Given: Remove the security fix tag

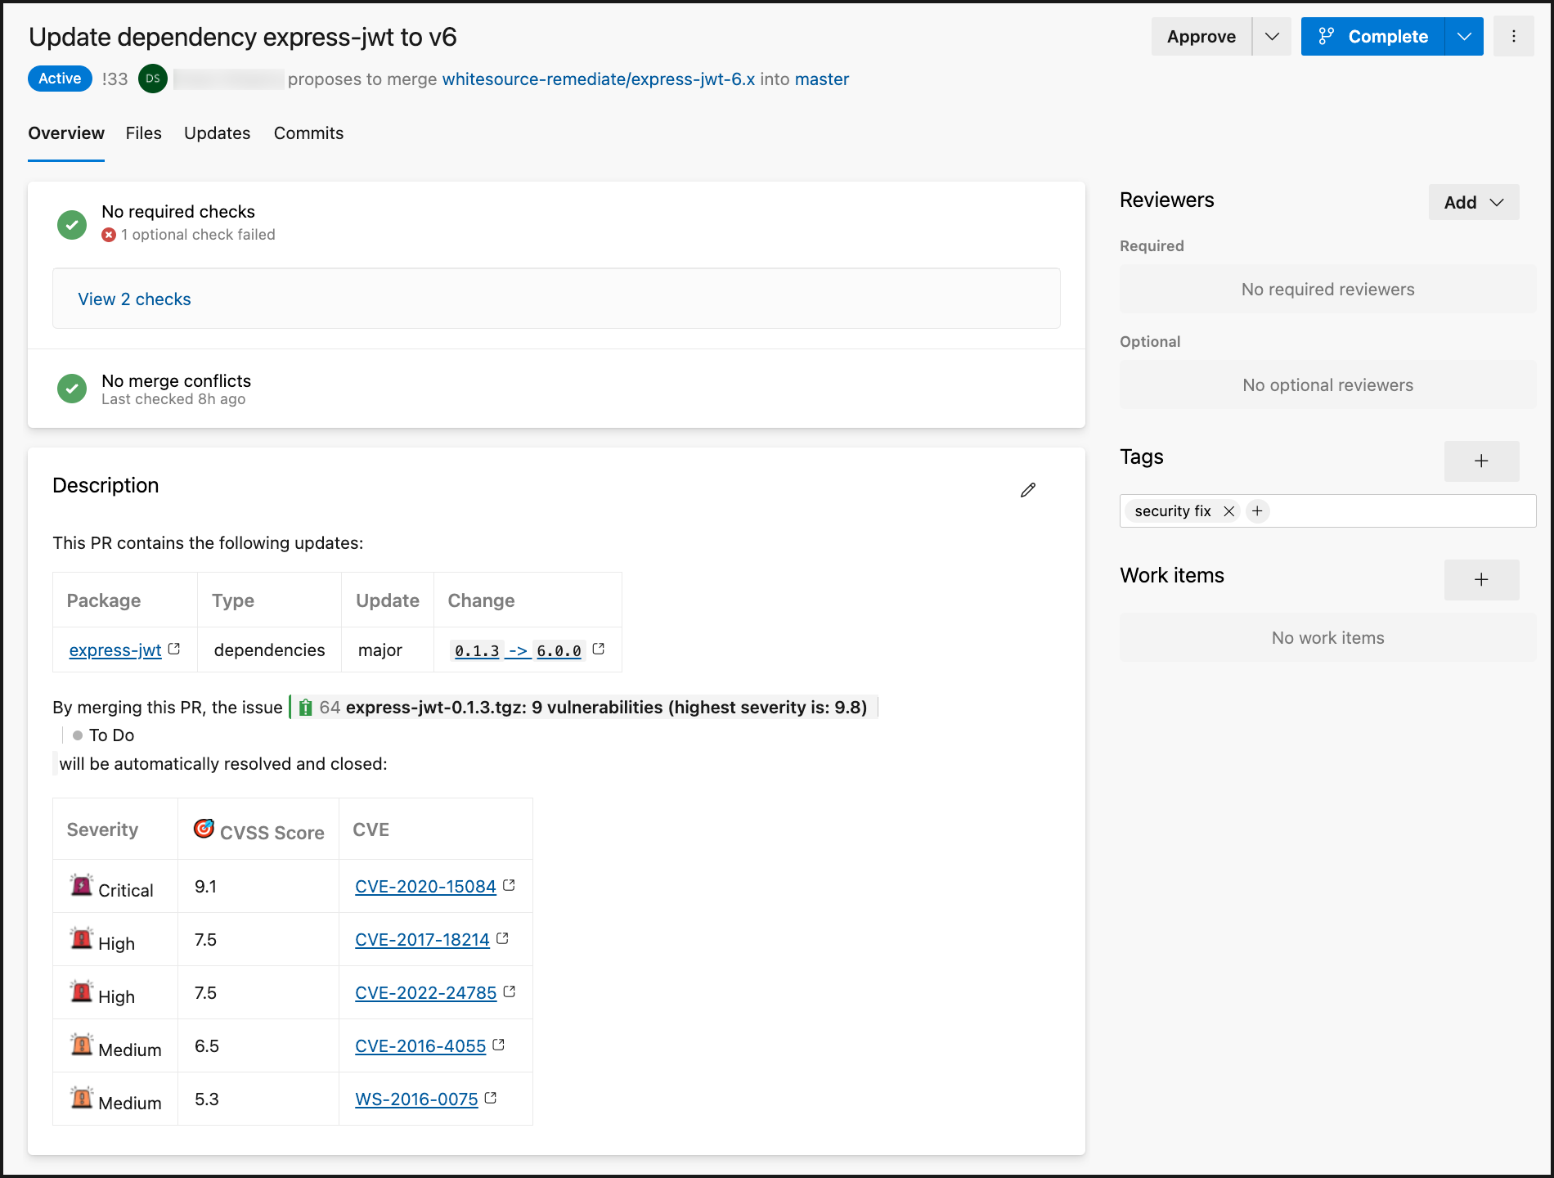Looking at the screenshot, I should point(1228,511).
